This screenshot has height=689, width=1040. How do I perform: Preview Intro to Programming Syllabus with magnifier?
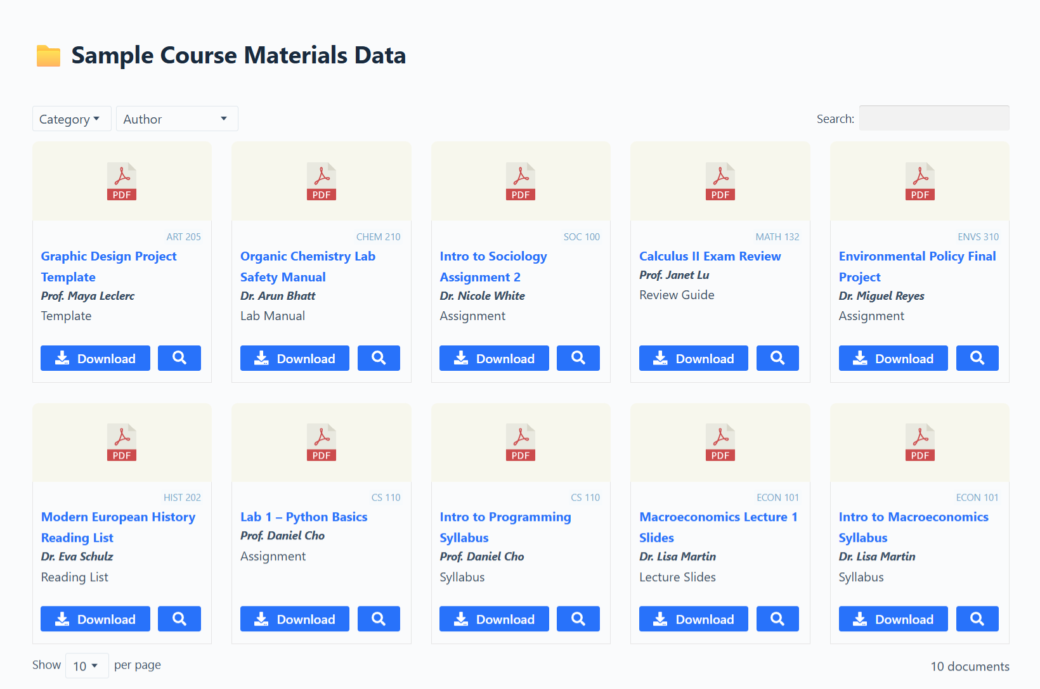[x=578, y=619]
